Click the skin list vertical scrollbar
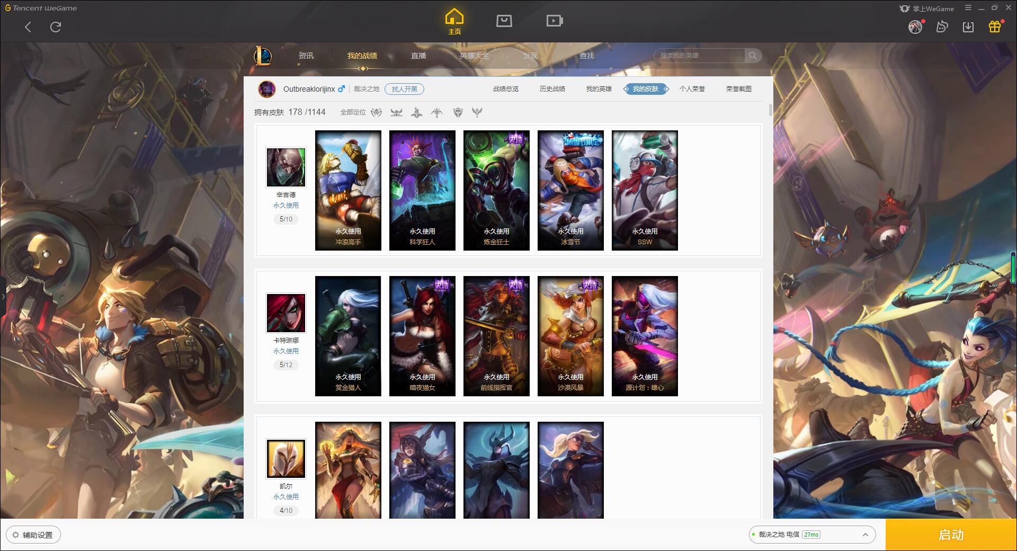 pyautogui.click(x=770, y=110)
